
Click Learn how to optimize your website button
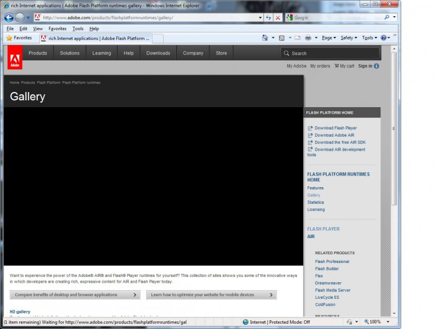click(x=211, y=295)
